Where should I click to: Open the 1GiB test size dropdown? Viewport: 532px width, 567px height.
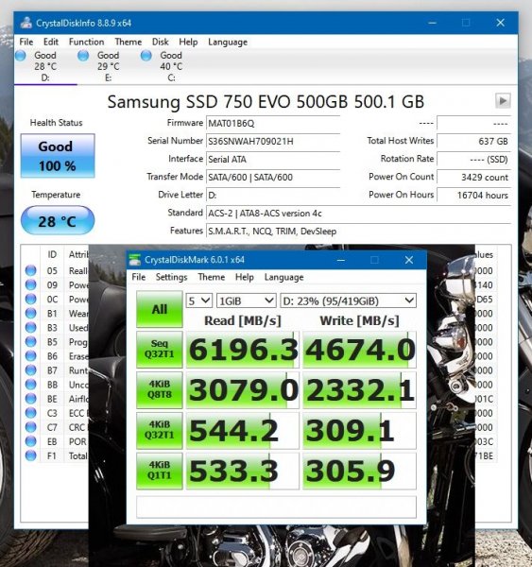[247, 301]
